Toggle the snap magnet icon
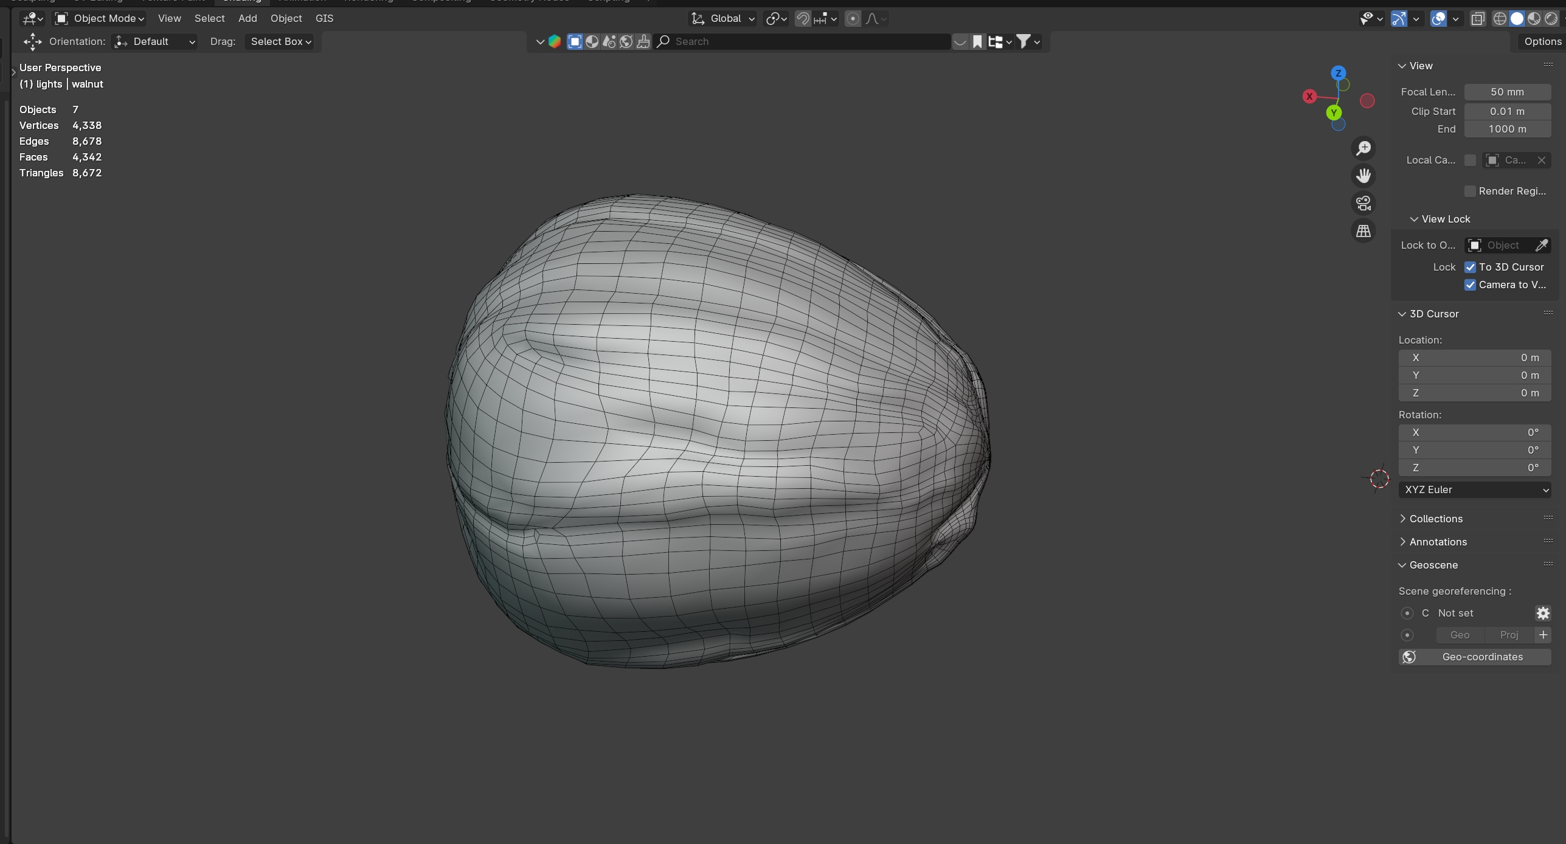Image resolution: width=1566 pixels, height=844 pixels. click(803, 19)
